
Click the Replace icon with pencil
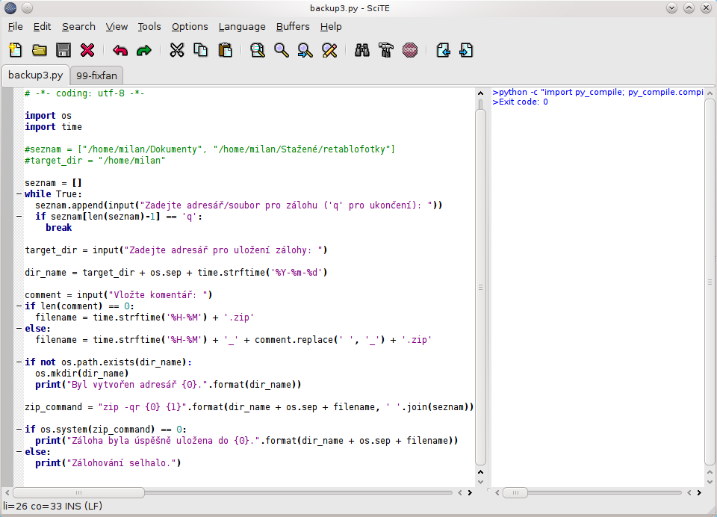pos(329,50)
